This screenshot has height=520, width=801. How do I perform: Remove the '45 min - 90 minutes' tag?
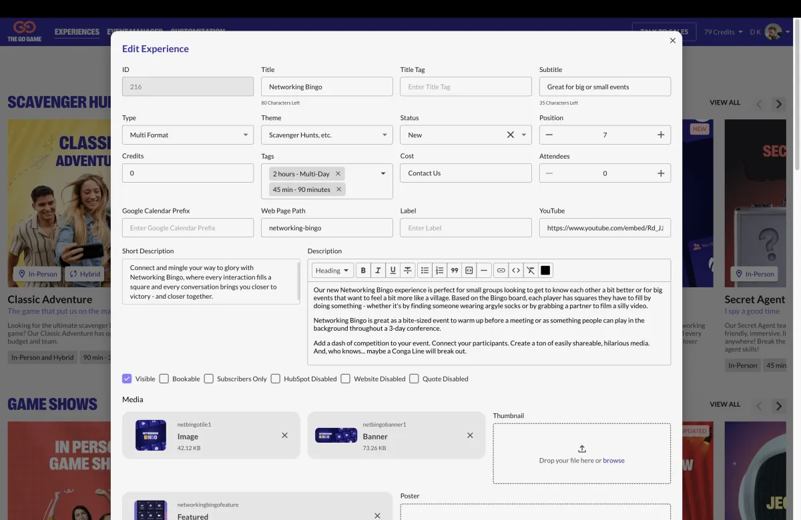point(338,189)
